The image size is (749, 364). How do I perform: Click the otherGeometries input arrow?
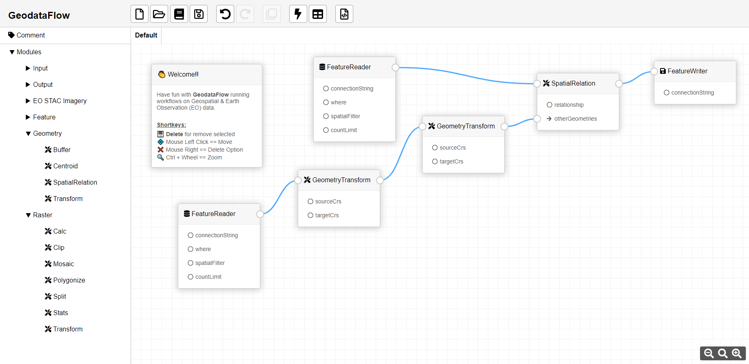click(x=549, y=119)
